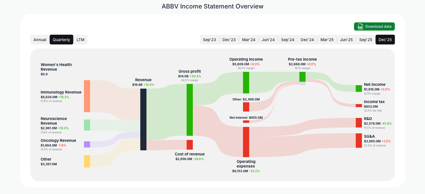This screenshot has height=194, width=425.
Task: Click the green Gross profit node bar
Action: pos(190,110)
